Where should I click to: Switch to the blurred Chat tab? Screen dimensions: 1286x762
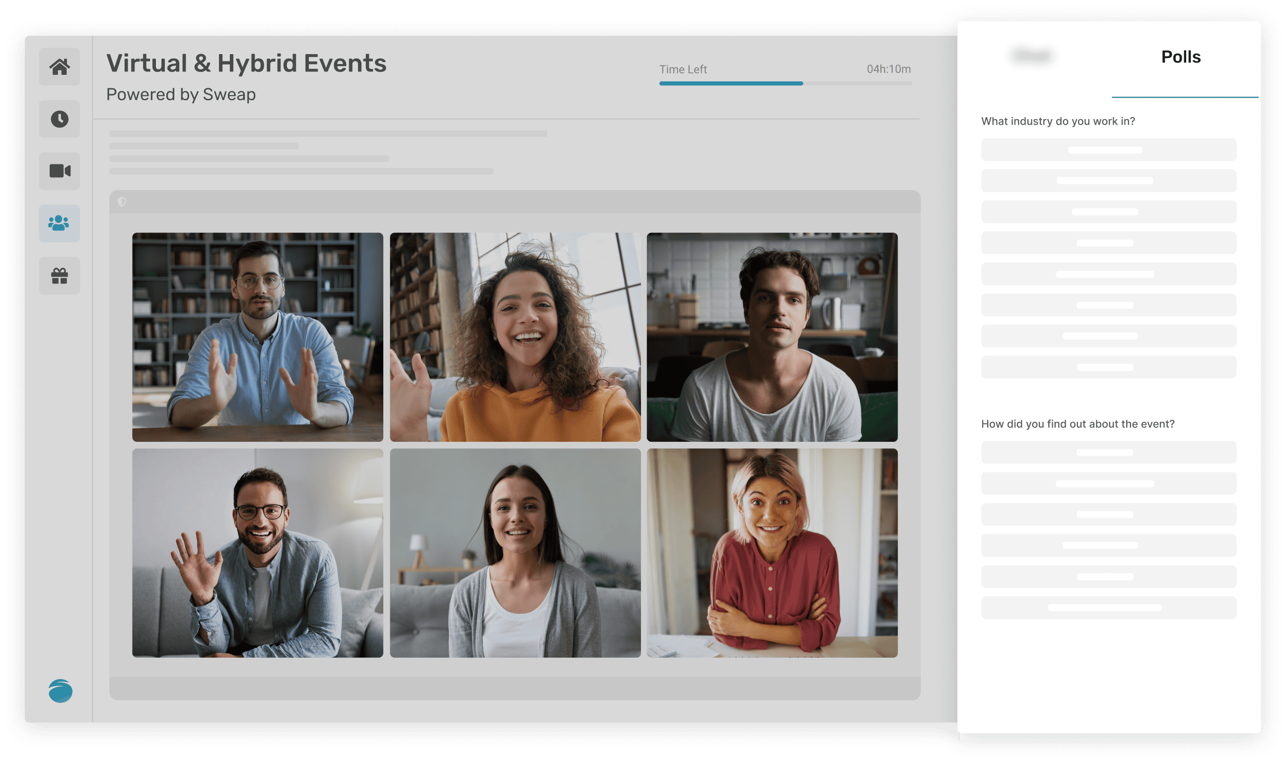[1031, 56]
